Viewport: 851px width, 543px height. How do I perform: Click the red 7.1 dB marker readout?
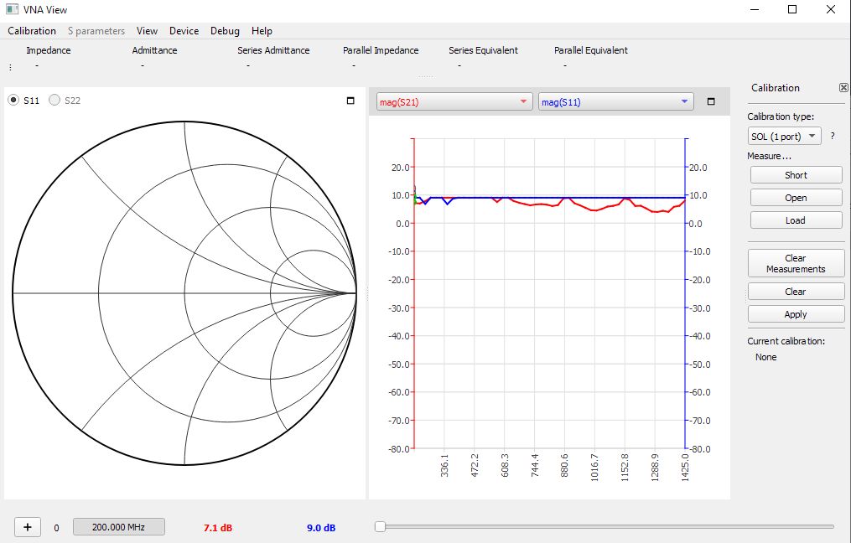218,528
